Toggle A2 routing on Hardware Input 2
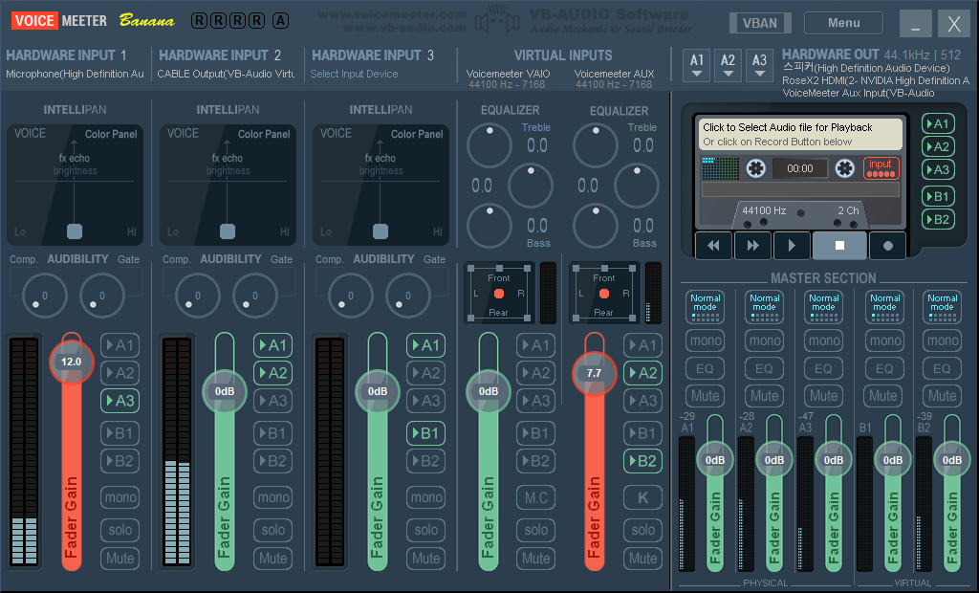Image resolution: width=979 pixels, height=593 pixels. click(x=272, y=373)
